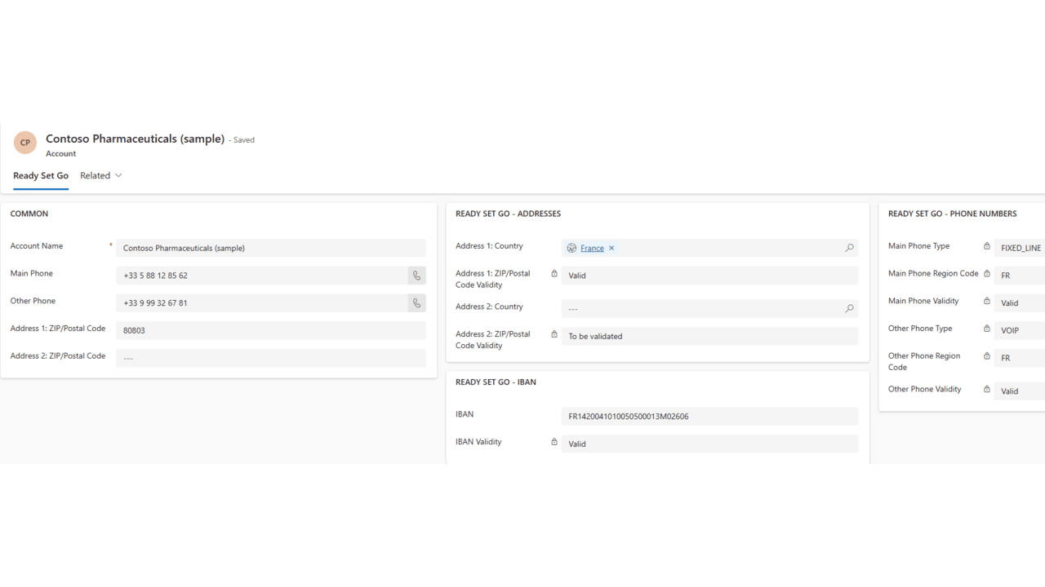Viewport: 1045px width, 587px height.
Task: Remove France from Address 1: Country
Action: (611, 248)
